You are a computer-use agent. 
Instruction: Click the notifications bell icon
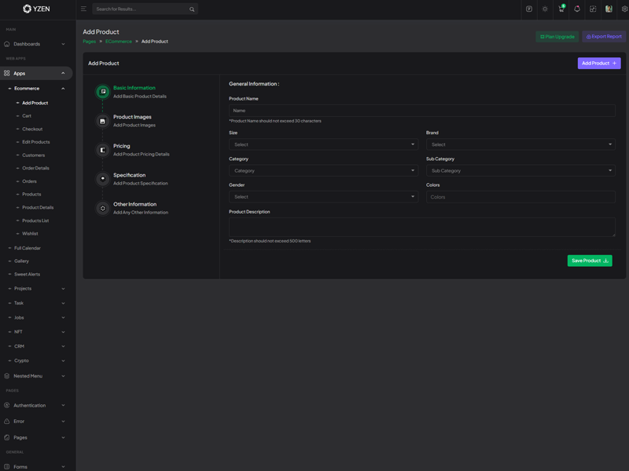tap(576, 9)
